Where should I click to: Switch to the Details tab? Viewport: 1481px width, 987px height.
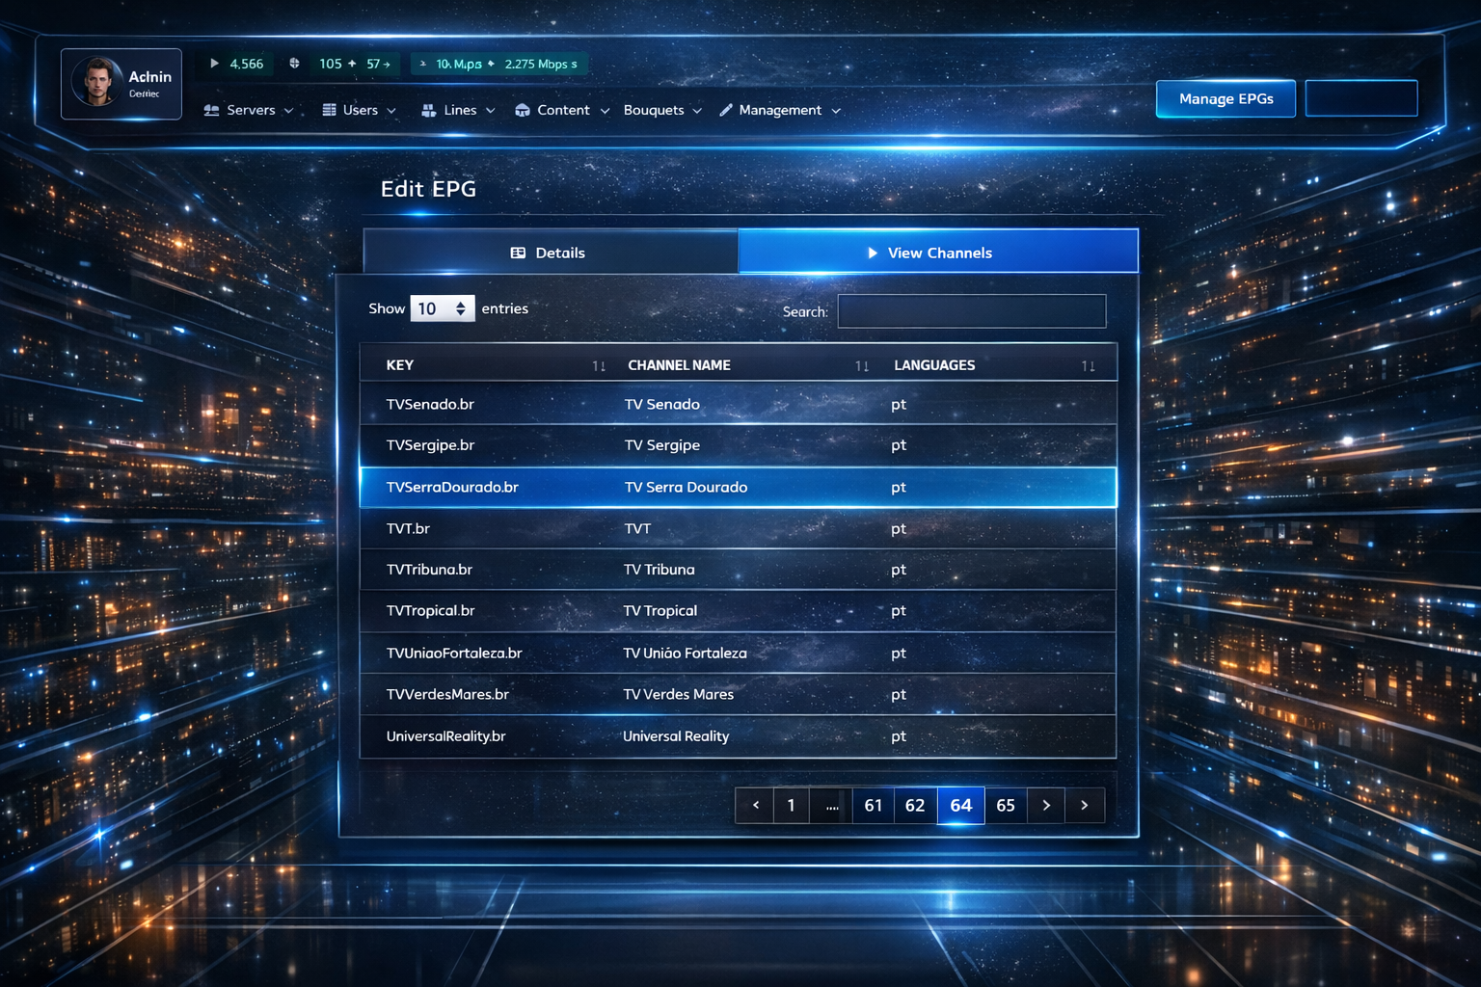point(551,253)
